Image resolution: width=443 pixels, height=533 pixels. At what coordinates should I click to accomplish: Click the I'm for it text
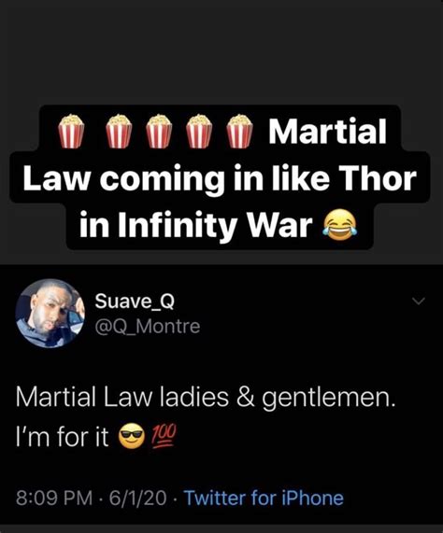[63, 437]
